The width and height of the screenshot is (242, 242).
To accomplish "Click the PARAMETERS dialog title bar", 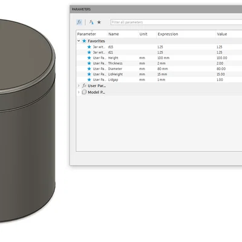I will tap(156, 9).
